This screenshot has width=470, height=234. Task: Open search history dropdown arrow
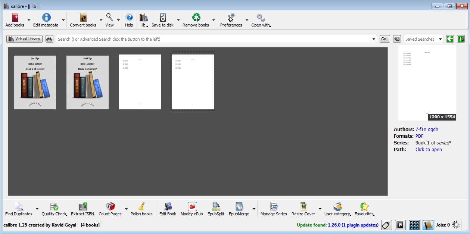tap(374, 39)
